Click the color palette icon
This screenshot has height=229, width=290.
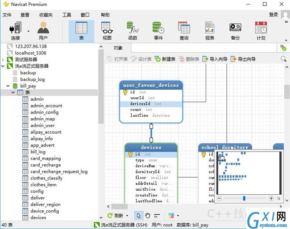coord(171,216)
